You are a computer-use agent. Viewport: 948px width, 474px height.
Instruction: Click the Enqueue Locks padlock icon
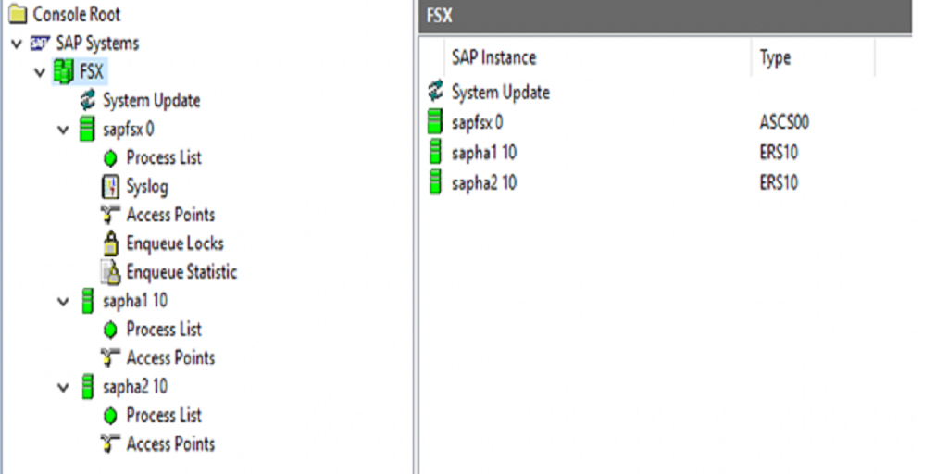point(110,243)
